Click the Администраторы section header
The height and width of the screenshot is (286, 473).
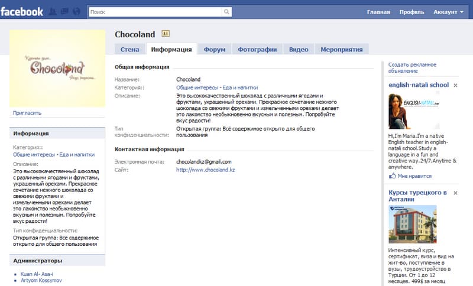pyautogui.click(x=57, y=261)
